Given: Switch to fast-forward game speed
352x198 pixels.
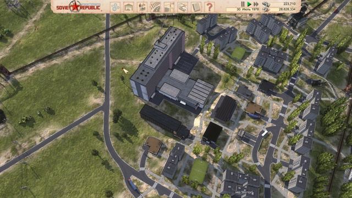Looking at the screenshot, I should [256, 4].
